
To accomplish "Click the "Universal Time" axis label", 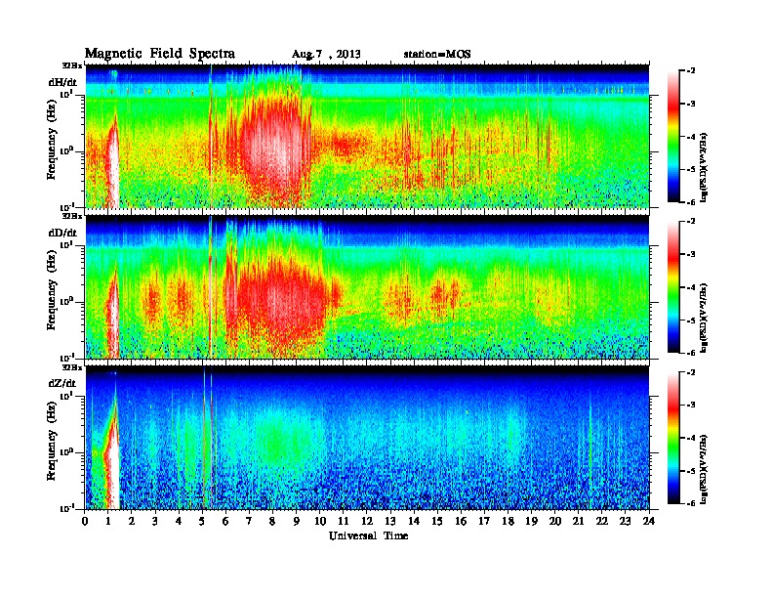I will click(x=368, y=535).
